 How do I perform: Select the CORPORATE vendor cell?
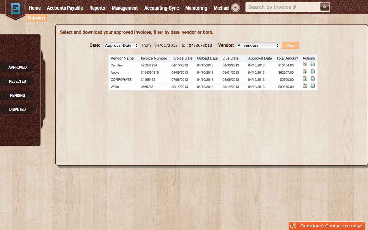click(x=121, y=79)
